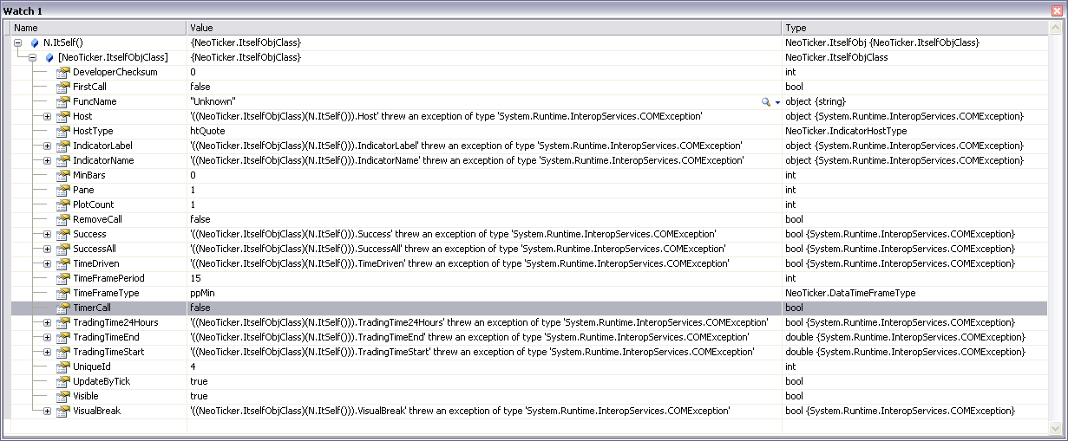Image resolution: width=1068 pixels, height=441 pixels.
Task: Click the property icon next to TimeFrameType
Action: point(62,293)
